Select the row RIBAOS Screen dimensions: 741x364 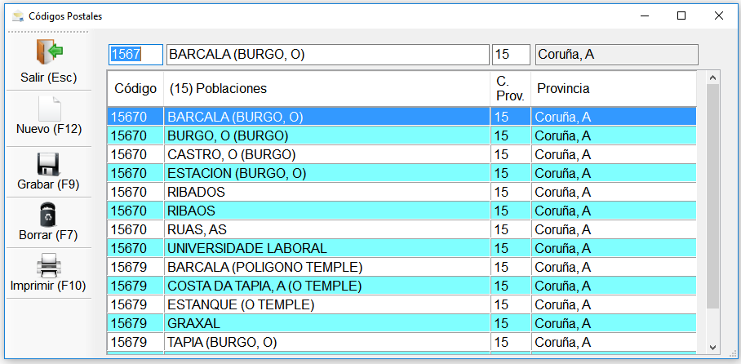tap(402, 211)
